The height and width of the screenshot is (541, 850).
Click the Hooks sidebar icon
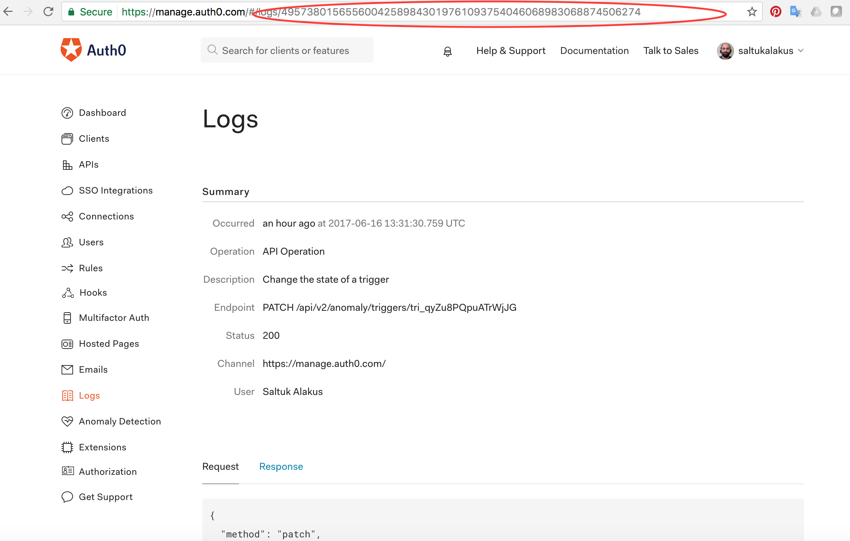(68, 293)
